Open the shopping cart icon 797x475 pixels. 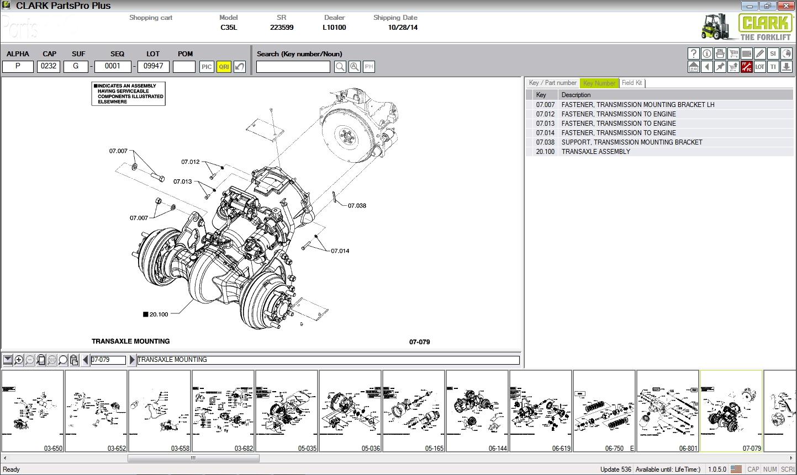point(733,54)
